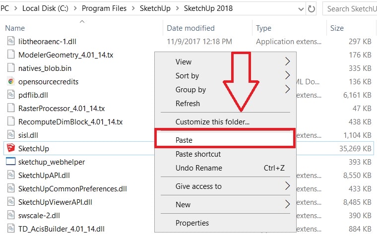Image resolution: width=377 pixels, height=236 pixels.
Task: Sort files by Date modified column
Action: [190, 28]
